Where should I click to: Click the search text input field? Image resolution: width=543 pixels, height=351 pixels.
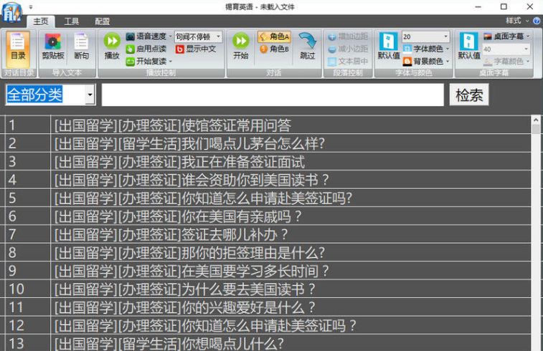point(273,95)
